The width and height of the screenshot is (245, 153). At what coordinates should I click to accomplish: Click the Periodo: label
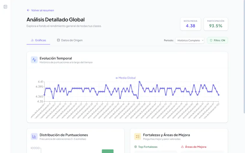tap(169, 40)
